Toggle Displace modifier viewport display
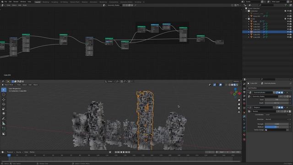 click(x=279, y=108)
